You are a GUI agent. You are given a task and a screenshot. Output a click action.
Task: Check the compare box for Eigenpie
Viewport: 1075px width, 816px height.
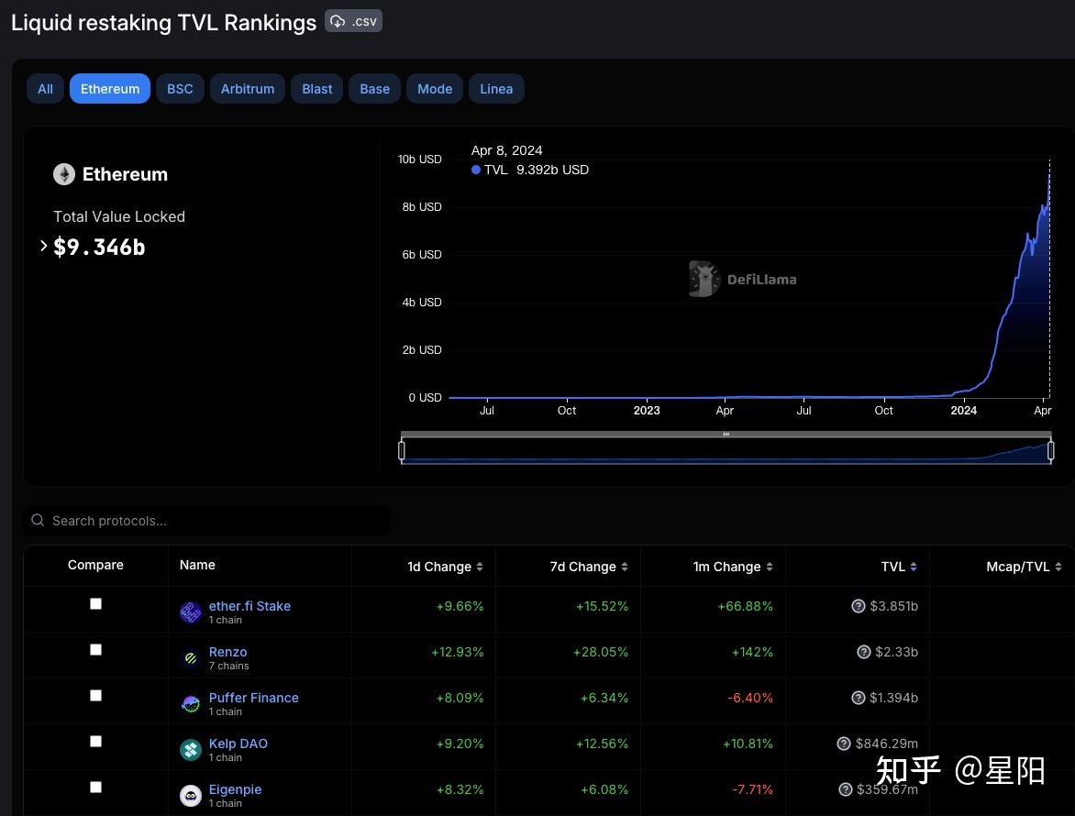[x=96, y=788]
